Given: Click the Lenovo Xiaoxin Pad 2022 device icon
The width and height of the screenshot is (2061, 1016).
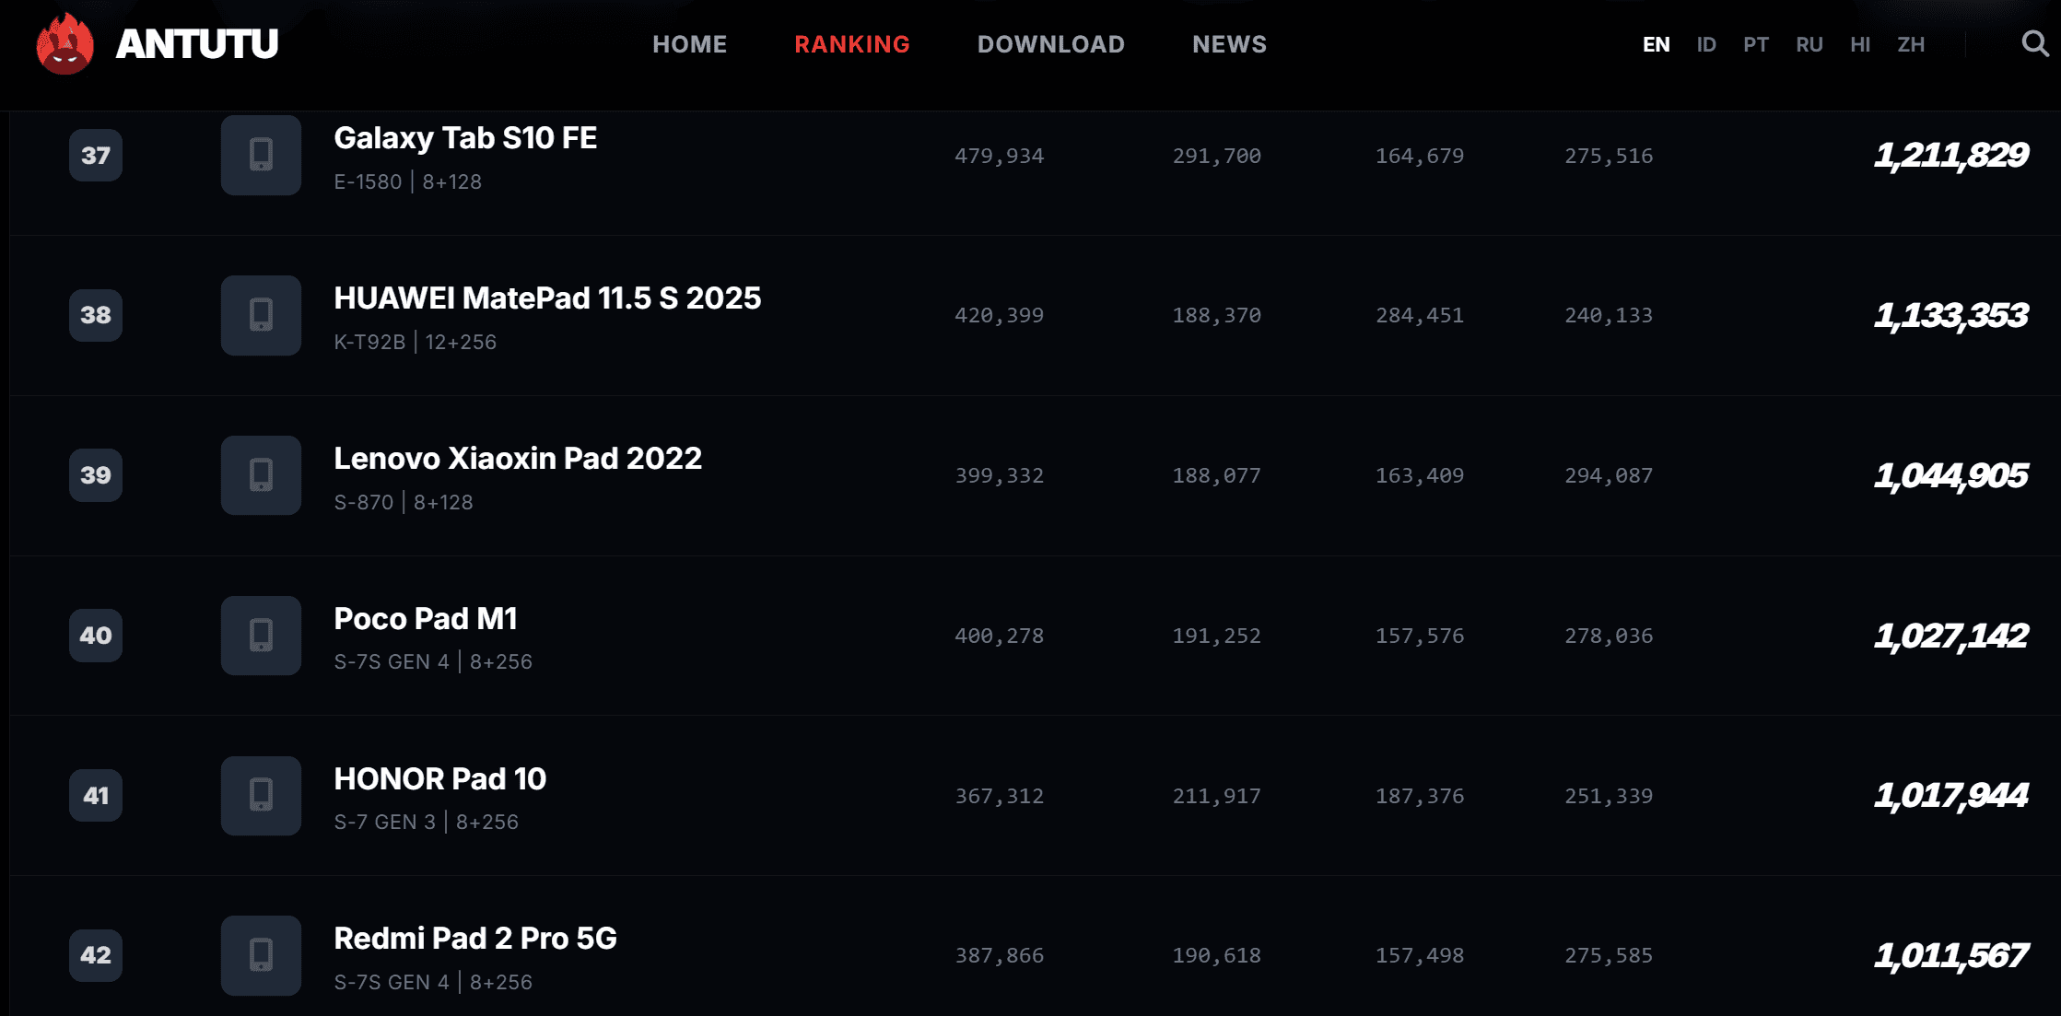Looking at the screenshot, I should (261, 475).
